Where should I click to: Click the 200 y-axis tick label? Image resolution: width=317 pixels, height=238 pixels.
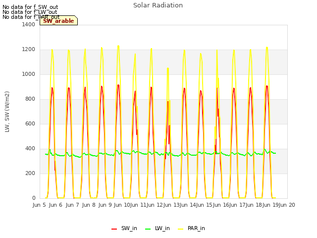click(30, 173)
